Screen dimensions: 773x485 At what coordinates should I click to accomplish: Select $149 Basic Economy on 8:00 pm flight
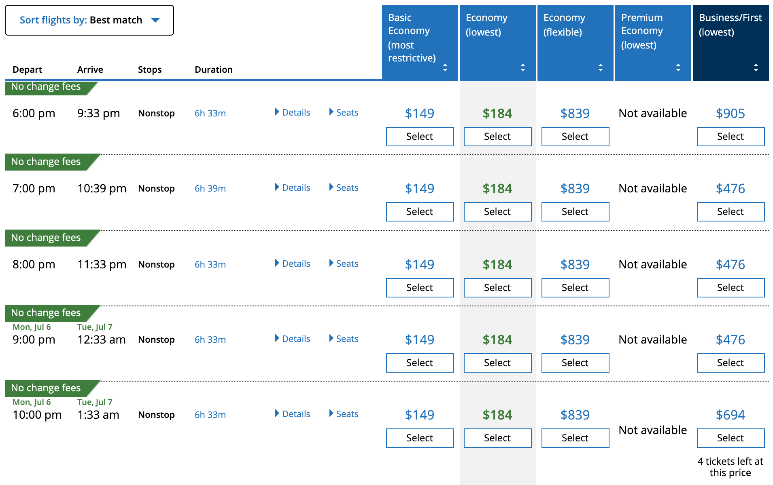coord(420,288)
